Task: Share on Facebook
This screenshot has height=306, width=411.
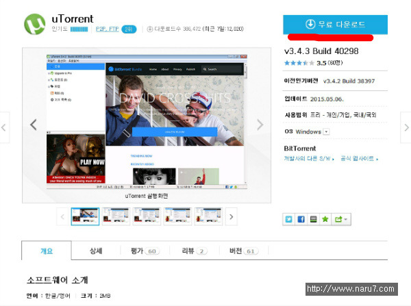Action: 301,219
